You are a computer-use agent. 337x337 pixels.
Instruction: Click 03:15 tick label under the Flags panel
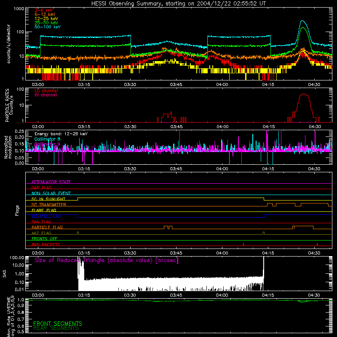tap(84, 253)
